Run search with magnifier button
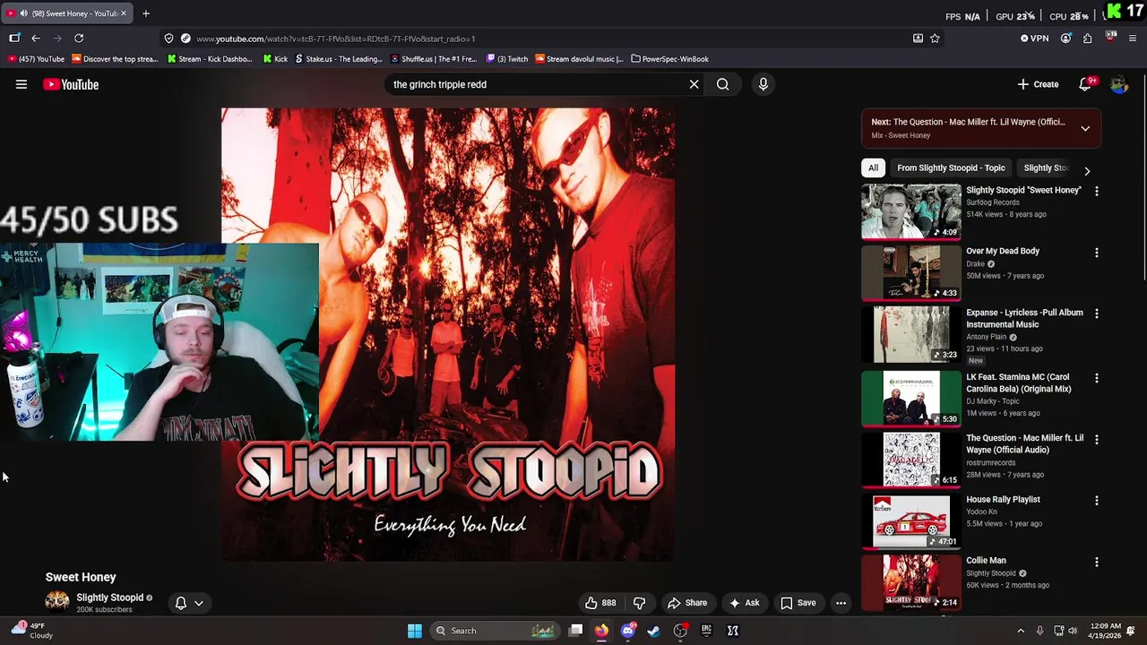1147x645 pixels. (x=722, y=84)
